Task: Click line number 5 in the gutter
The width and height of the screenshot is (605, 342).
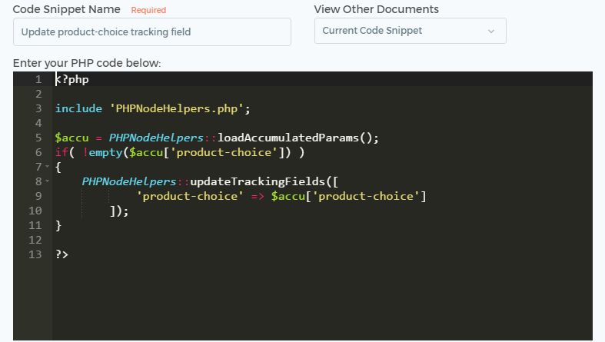Action: (38, 138)
